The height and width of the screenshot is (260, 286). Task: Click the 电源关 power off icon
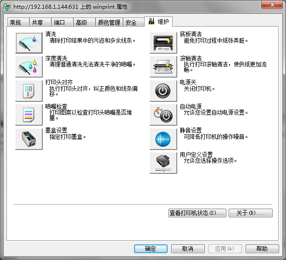coord(163,91)
